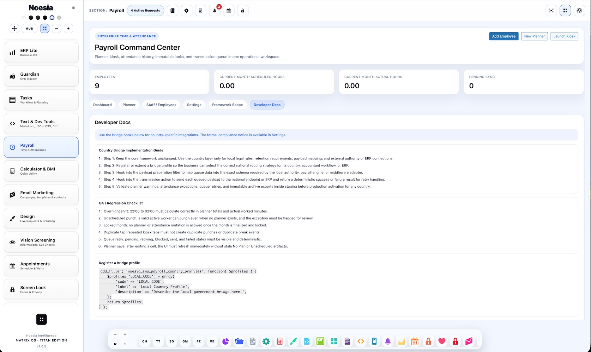Viewport: 591px width, 352px height.
Task: Click the teal gear dock icon
Action: tap(266, 341)
